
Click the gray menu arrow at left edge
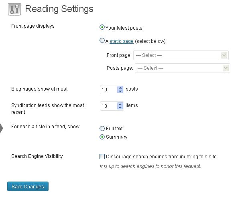1,129
